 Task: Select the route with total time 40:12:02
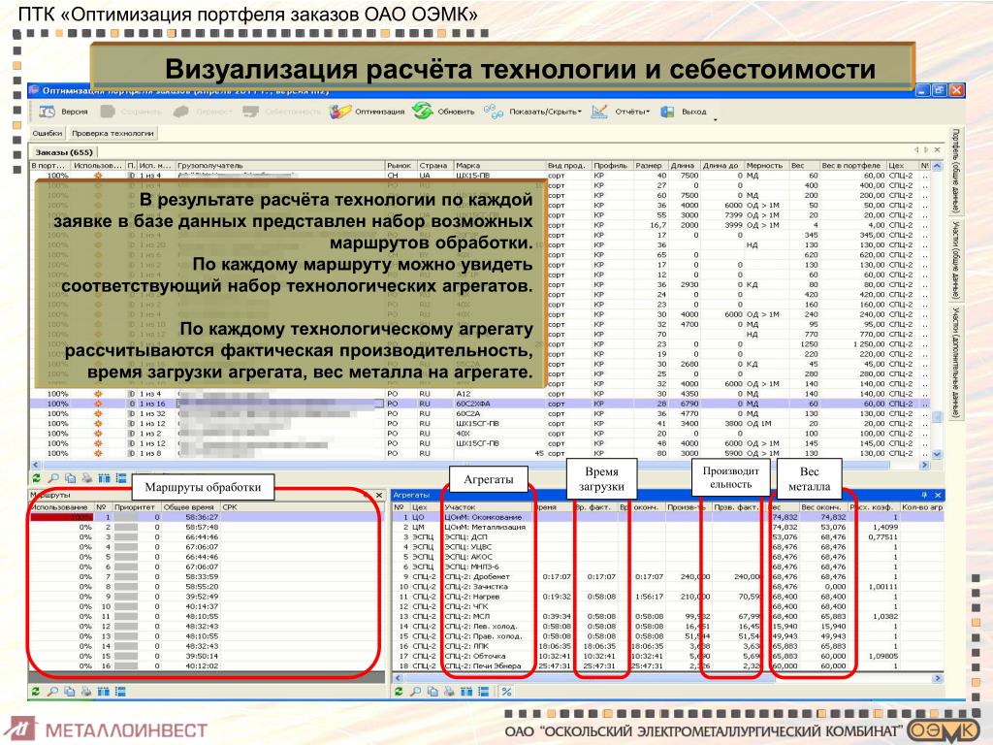point(207,665)
